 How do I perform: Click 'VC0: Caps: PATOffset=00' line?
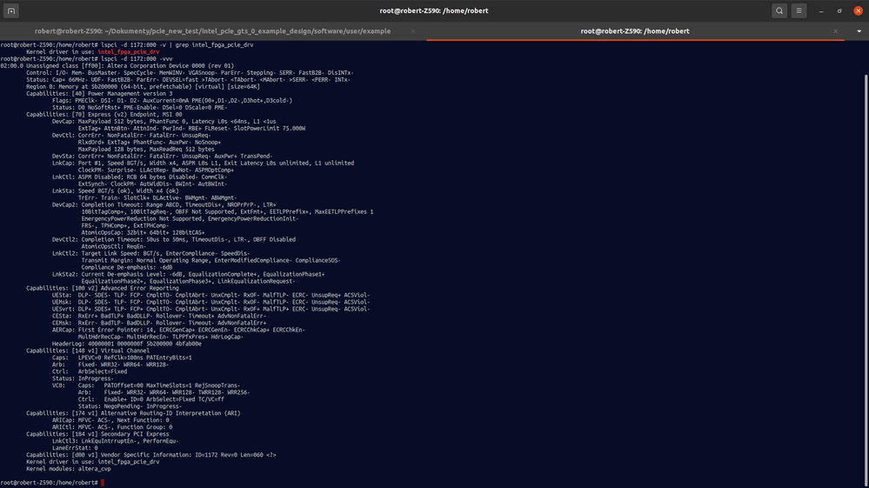(x=146, y=385)
